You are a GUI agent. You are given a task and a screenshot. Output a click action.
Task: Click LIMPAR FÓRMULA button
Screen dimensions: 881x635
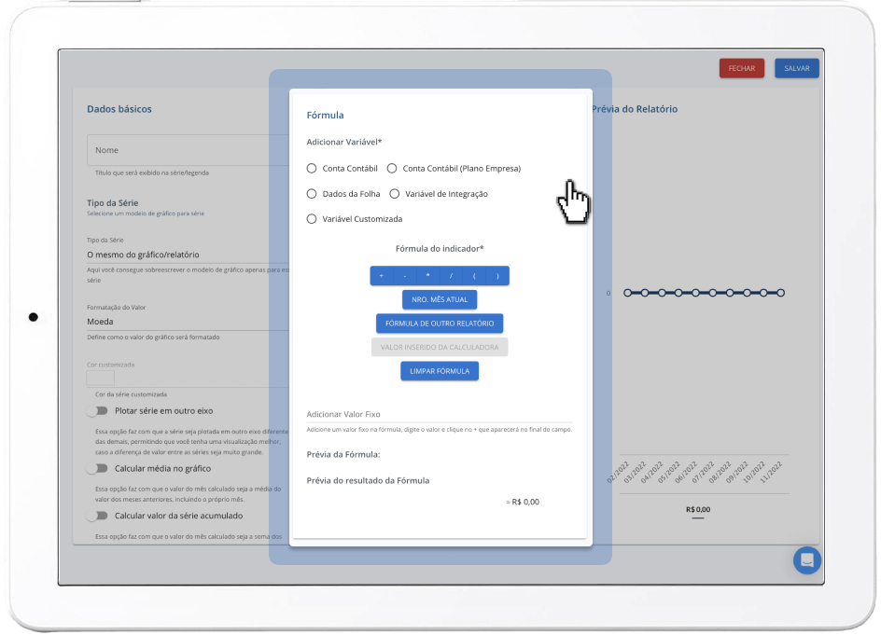[x=440, y=371]
